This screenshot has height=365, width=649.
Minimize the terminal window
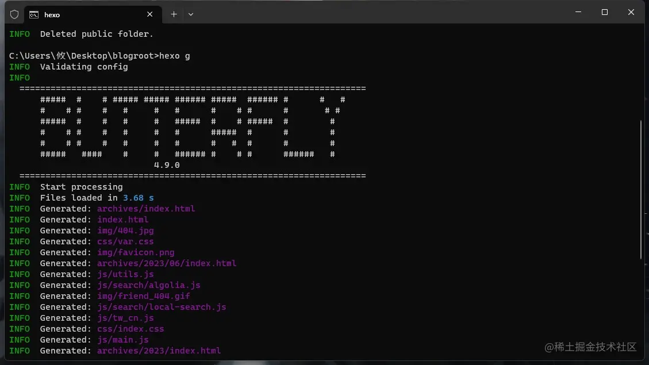pos(578,12)
